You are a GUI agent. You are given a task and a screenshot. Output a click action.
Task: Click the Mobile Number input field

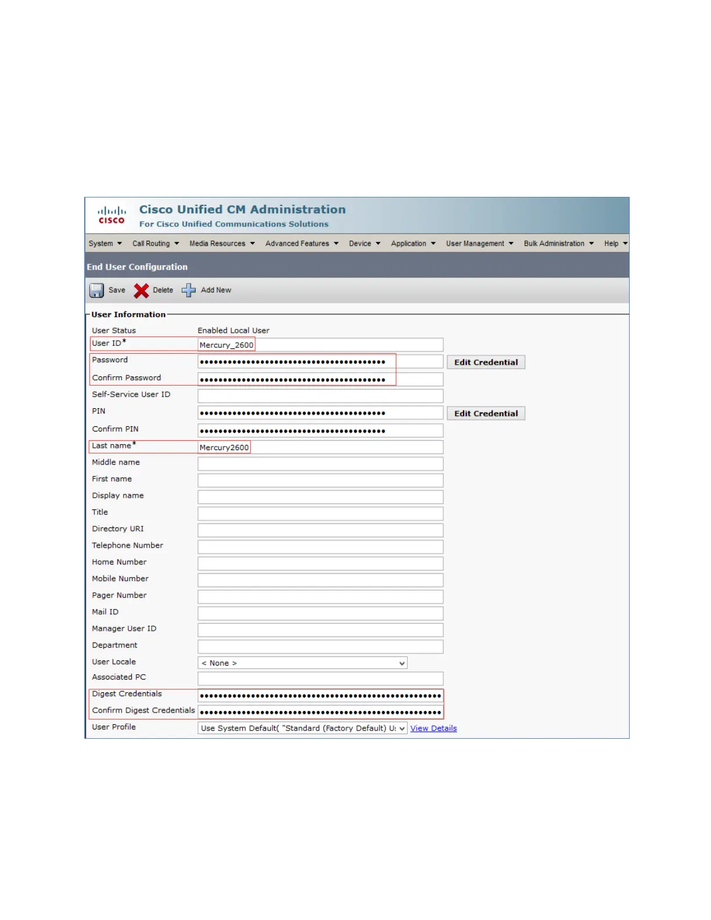point(321,581)
